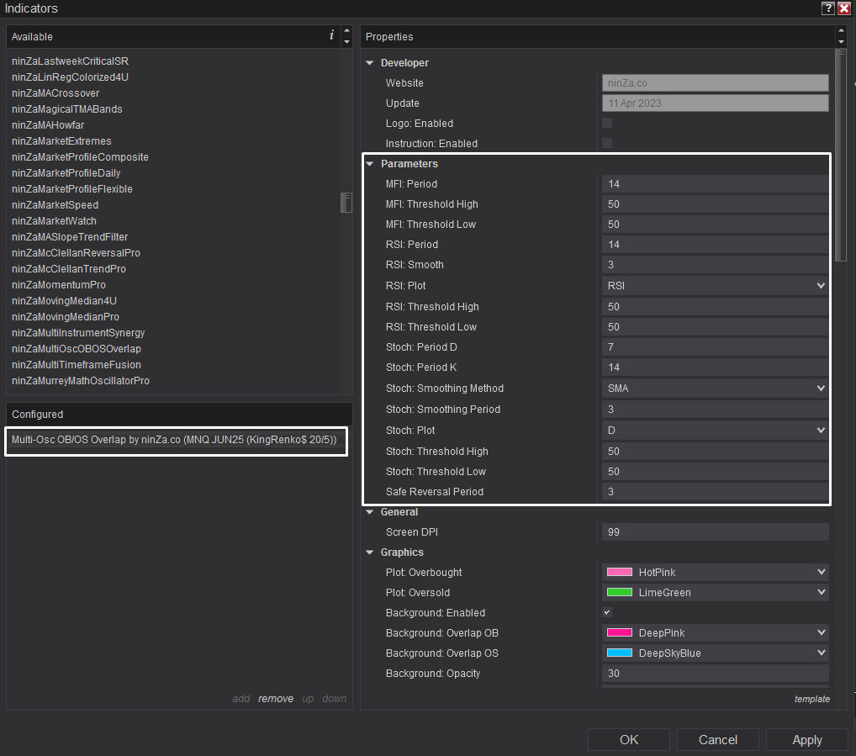Click the Apply button
Screen dimensions: 856x756
(807, 740)
